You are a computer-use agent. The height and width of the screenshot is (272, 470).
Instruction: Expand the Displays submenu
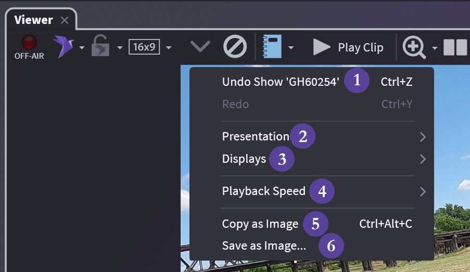tap(244, 159)
